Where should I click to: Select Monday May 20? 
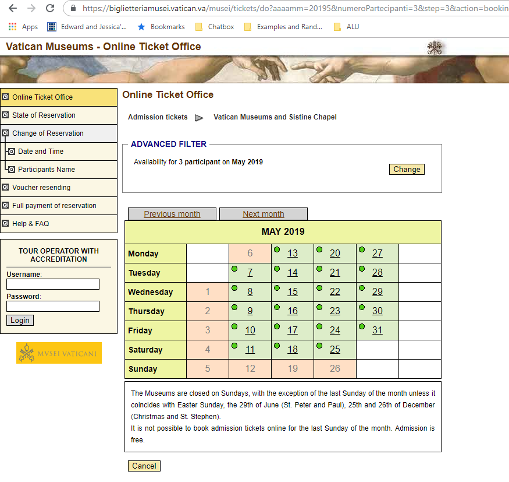(335, 254)
